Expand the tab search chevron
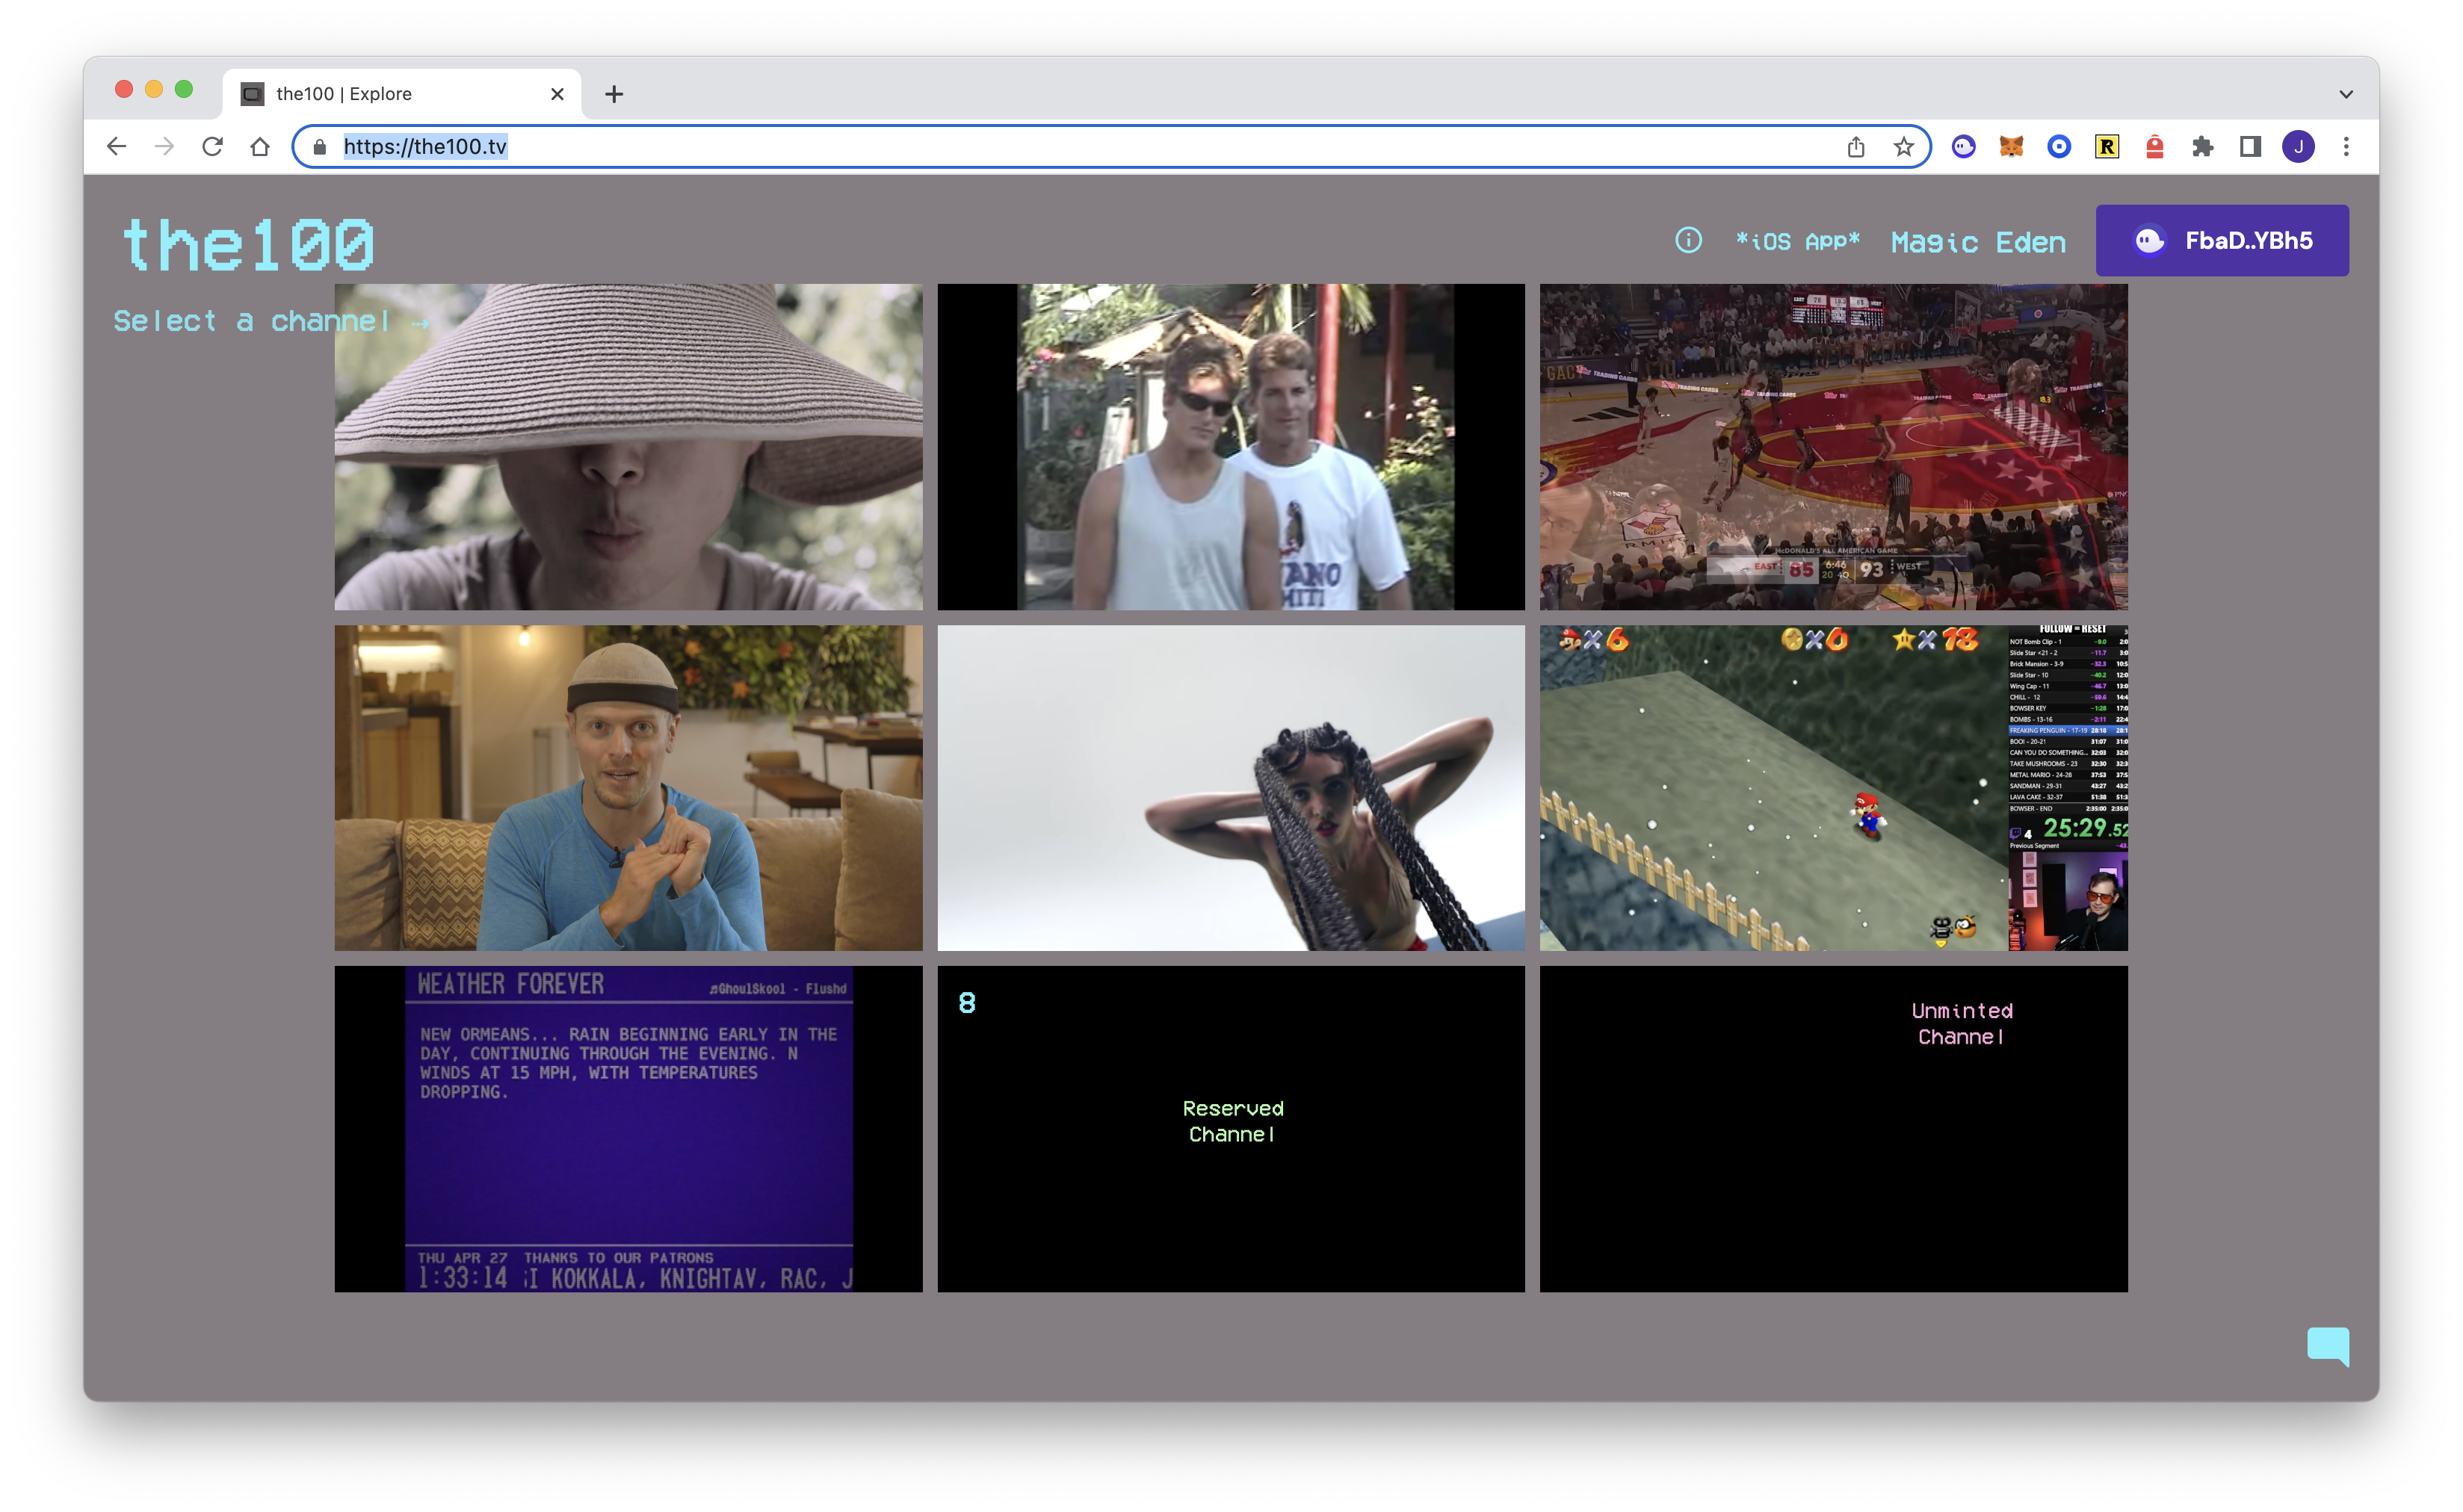The width and height of the screenshot is (2463, 1512). tap(2346, 94)
